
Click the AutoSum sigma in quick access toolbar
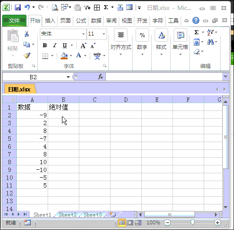click(x=106, y=7)
